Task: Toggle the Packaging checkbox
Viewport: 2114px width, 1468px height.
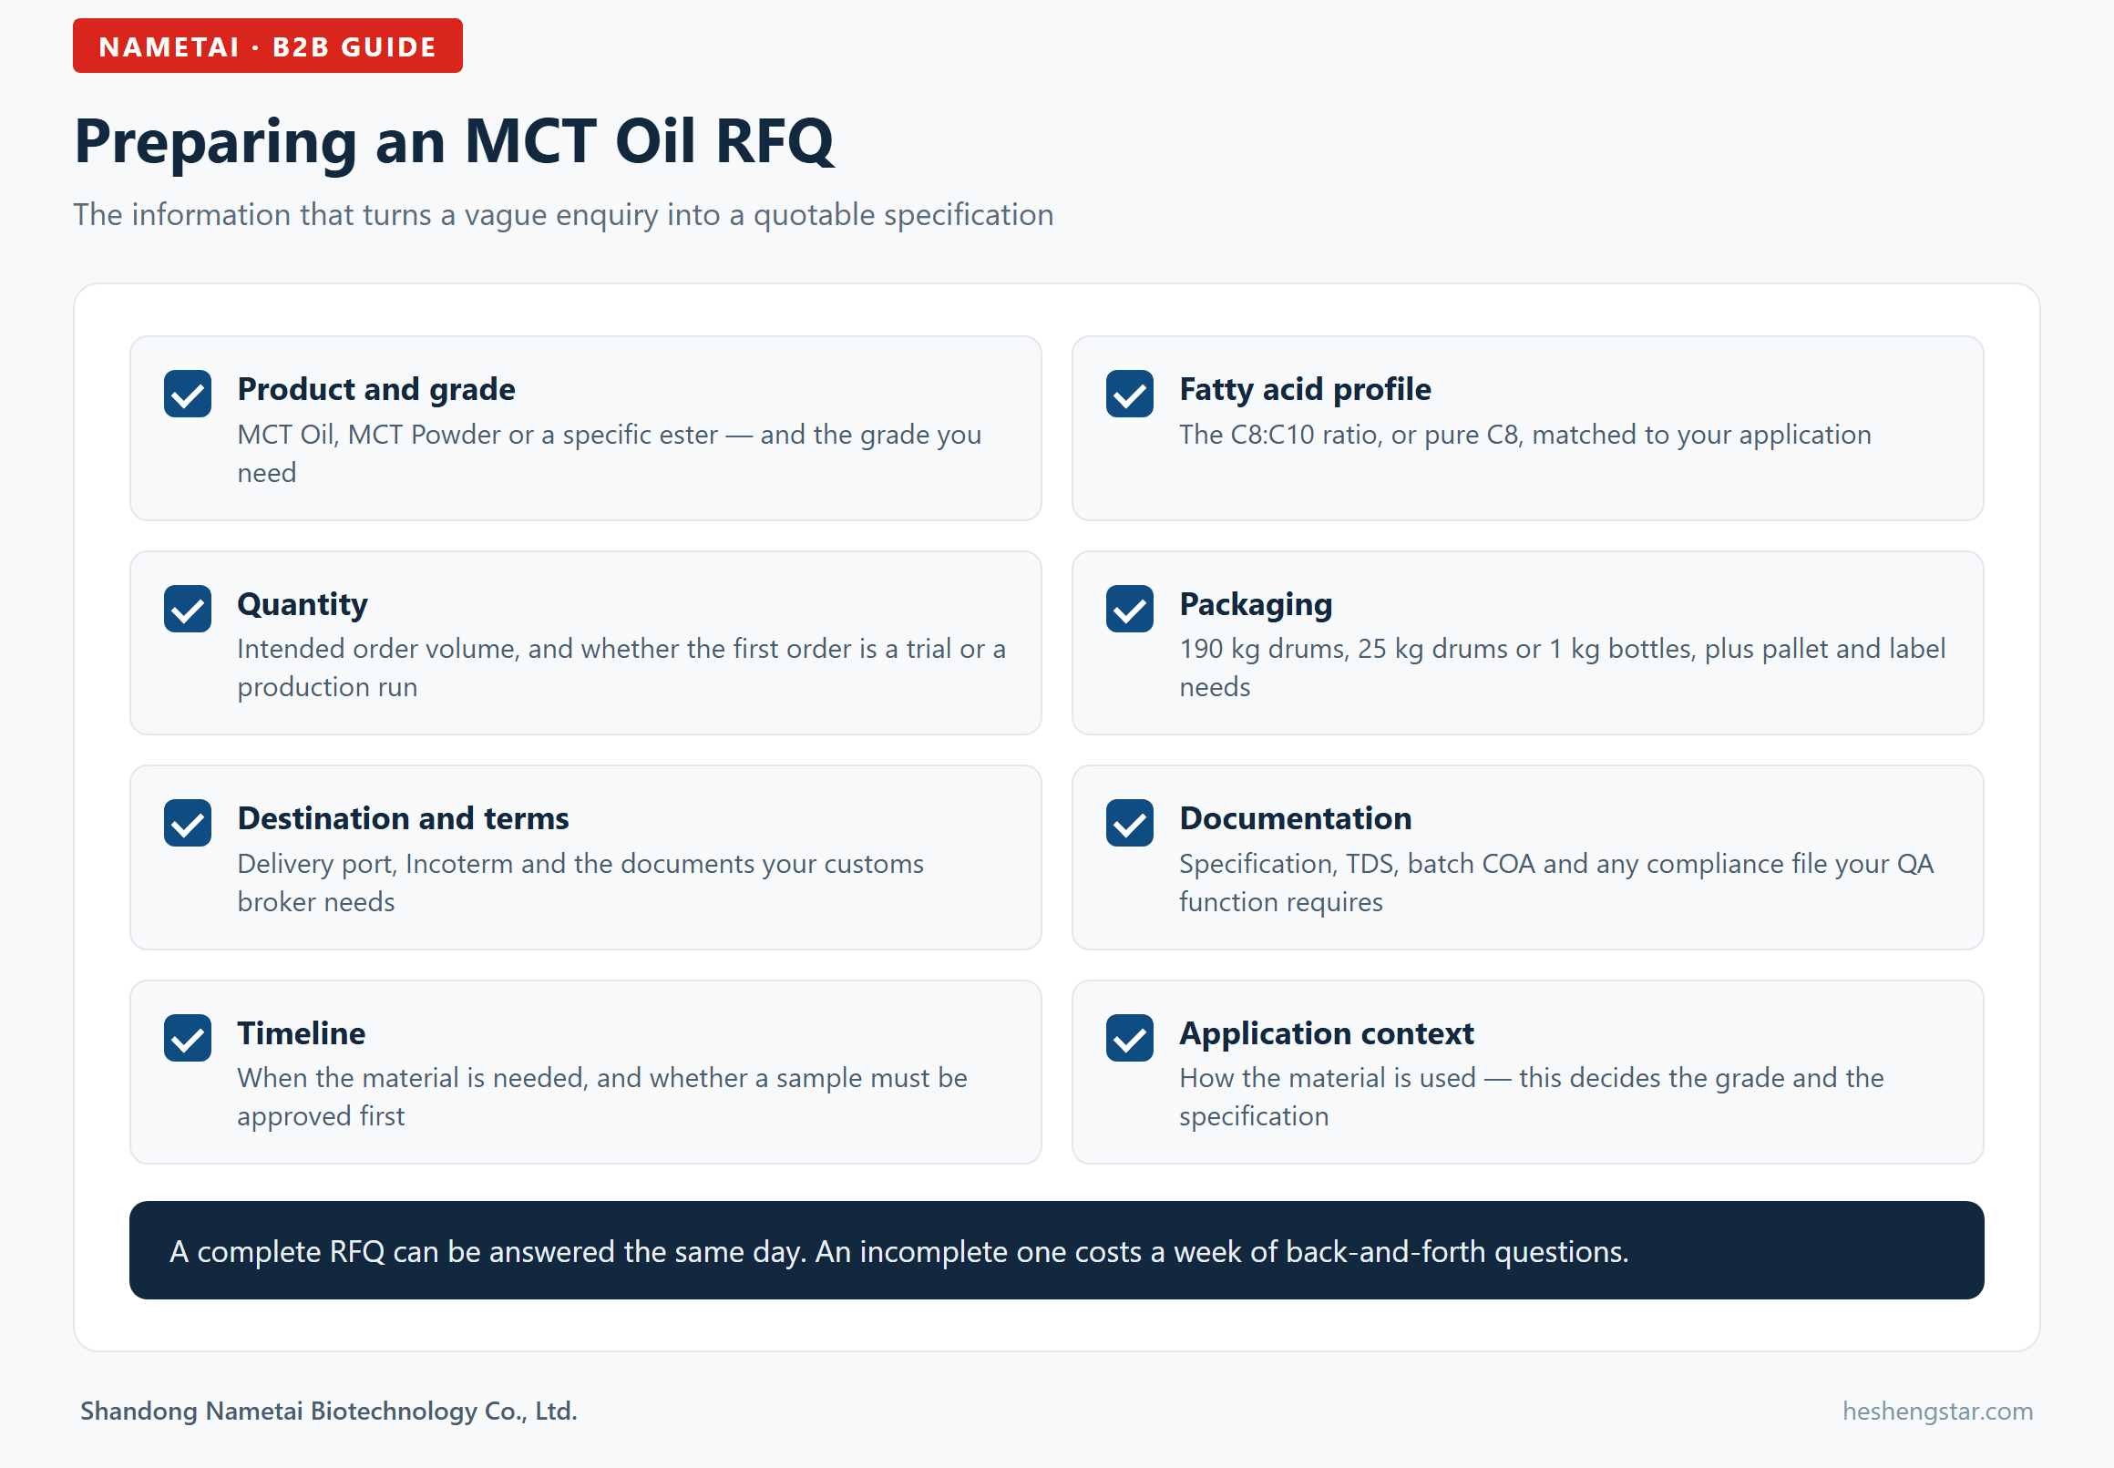Action: coord(1129,609)
